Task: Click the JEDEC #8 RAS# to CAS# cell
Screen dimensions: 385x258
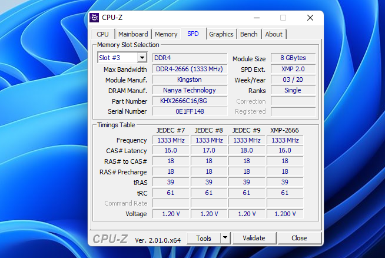Action: (209, 161)
